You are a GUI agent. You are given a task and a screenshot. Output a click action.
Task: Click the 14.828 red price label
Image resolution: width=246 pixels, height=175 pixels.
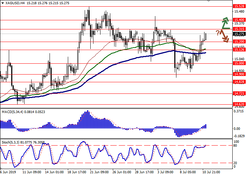tap(239, 82)
